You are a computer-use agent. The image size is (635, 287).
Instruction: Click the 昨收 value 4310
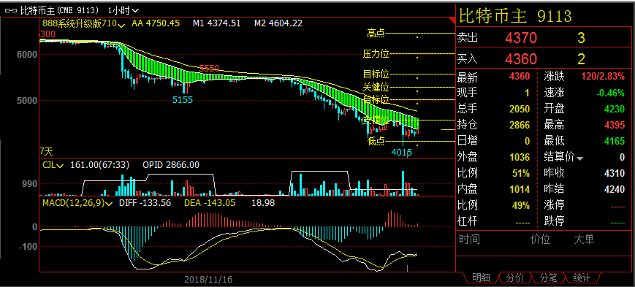pyautogui.click(x=615, y=173)
